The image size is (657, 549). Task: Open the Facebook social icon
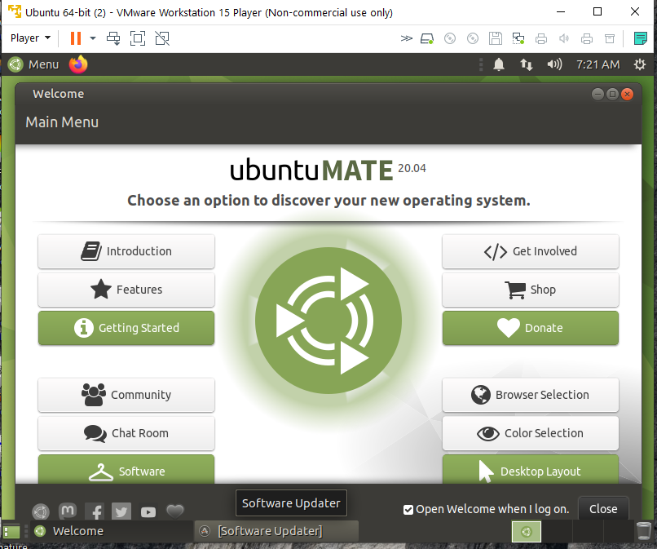(95, 511)
